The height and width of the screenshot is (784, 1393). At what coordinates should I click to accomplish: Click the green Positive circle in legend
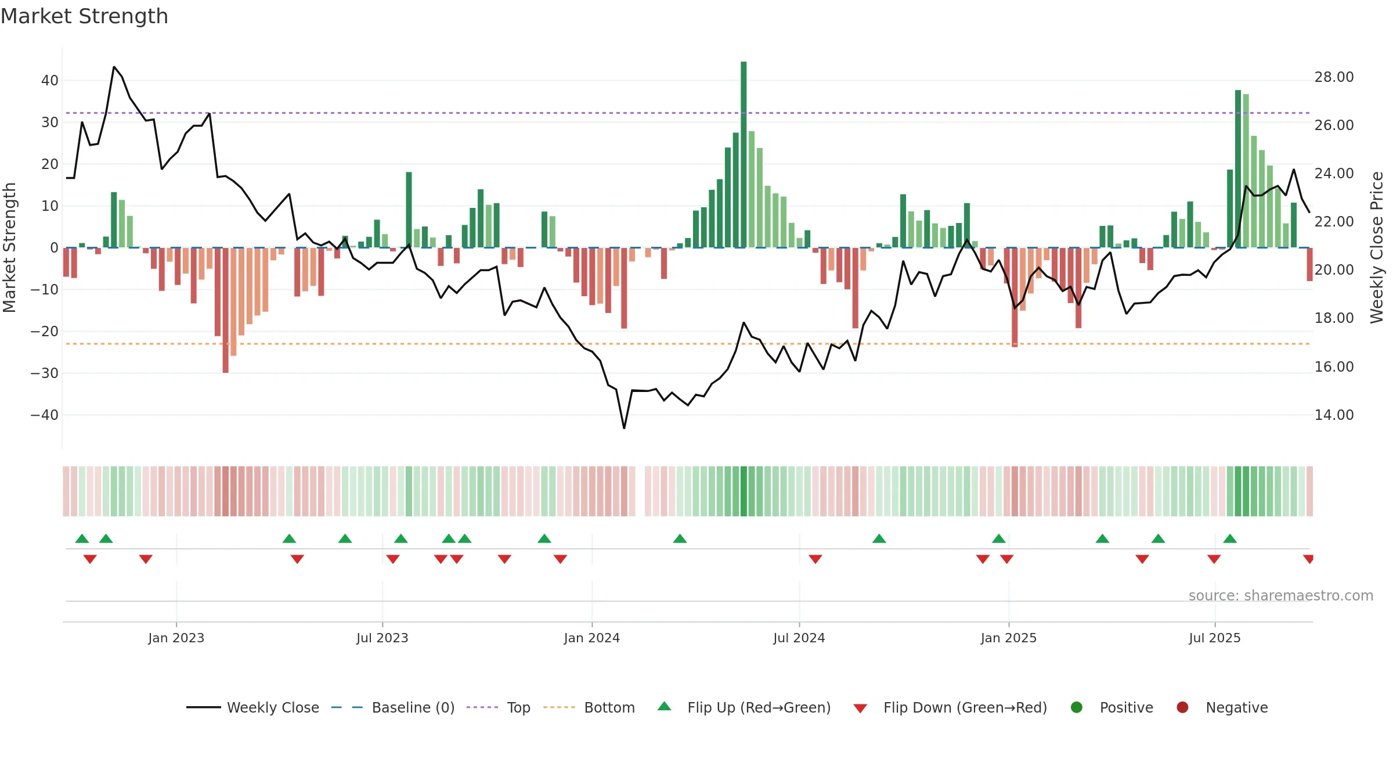pos(1077,707)
